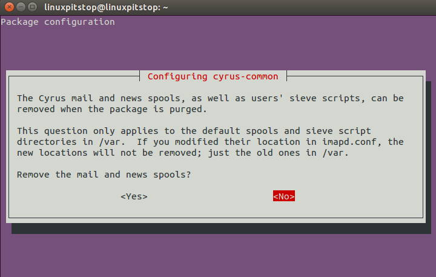Select the <Yes> button
The height and width of the screenshot is (277, 436).
(x=134, y=196)
